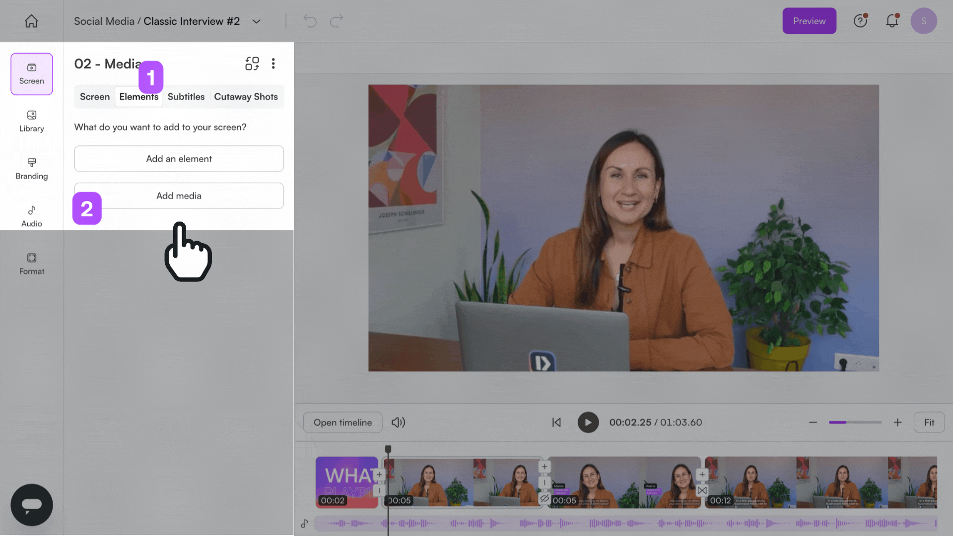Screen dimensions: 953x536
Task: Click the Add media button
Action: [x=179, y=196]
